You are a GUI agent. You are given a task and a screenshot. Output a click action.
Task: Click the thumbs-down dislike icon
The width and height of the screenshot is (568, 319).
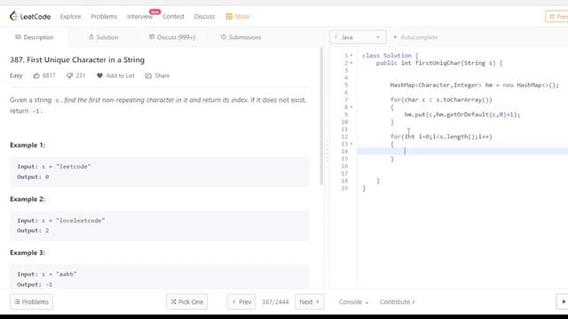(69, 75)
